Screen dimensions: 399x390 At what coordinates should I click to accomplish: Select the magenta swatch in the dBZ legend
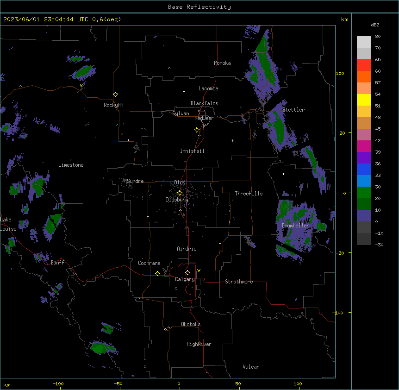tap(364, 146)
